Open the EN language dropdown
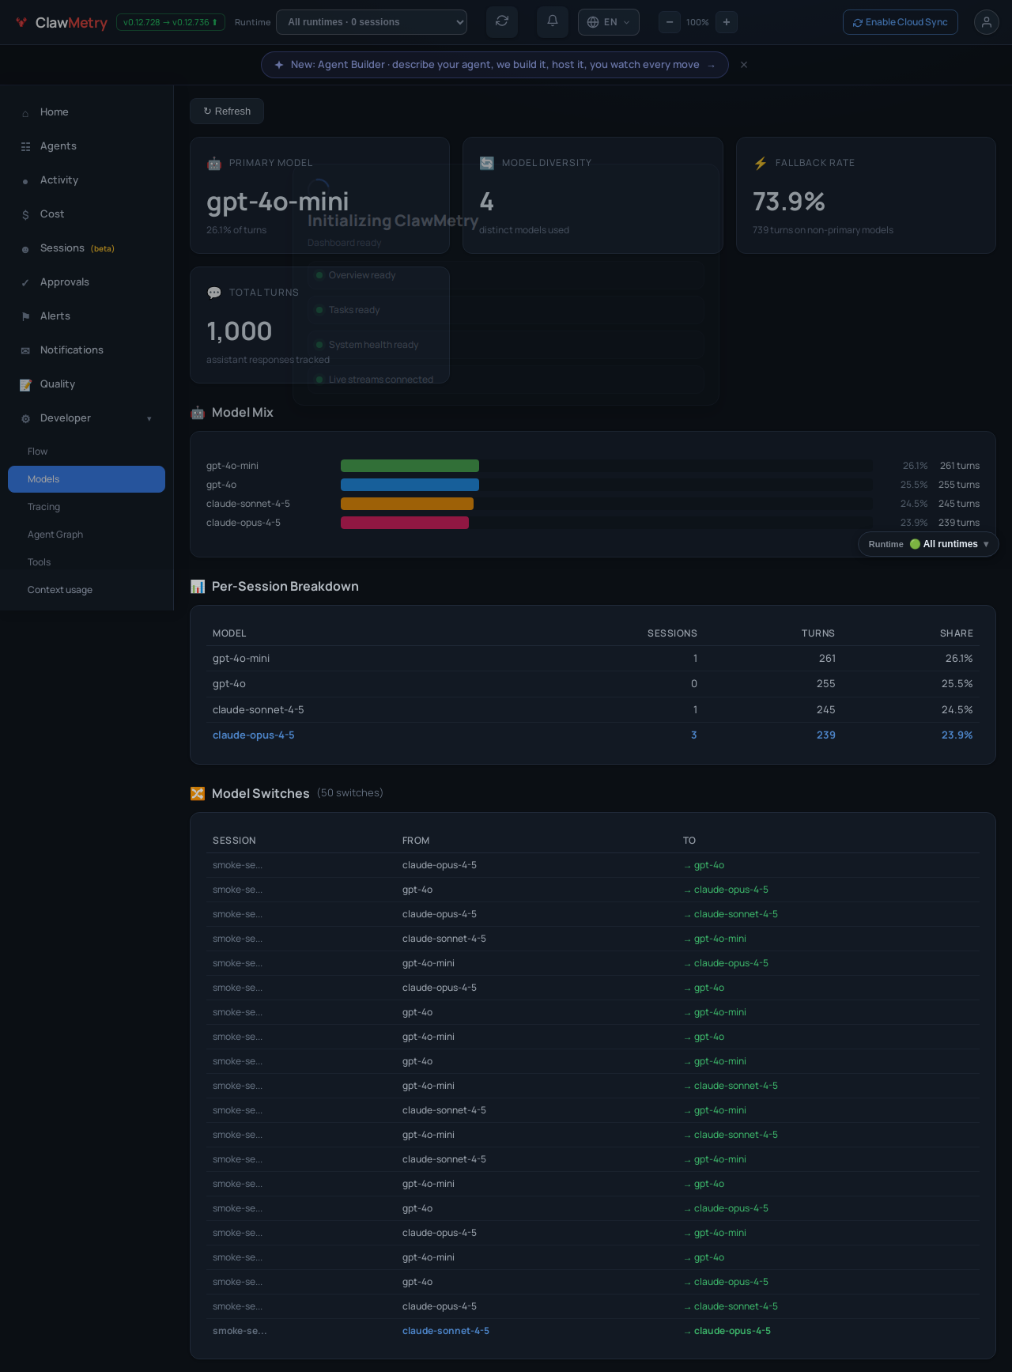 click(x=609, y=22)
